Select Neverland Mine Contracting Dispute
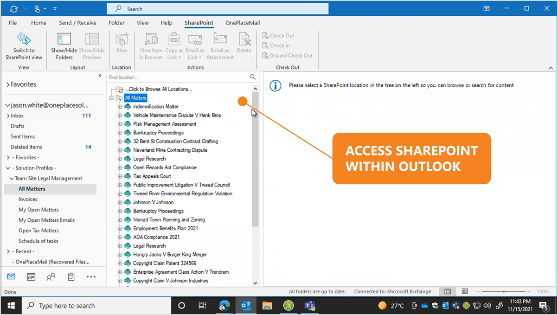Viewport: 558px width, 315px height. pos(170,150)
